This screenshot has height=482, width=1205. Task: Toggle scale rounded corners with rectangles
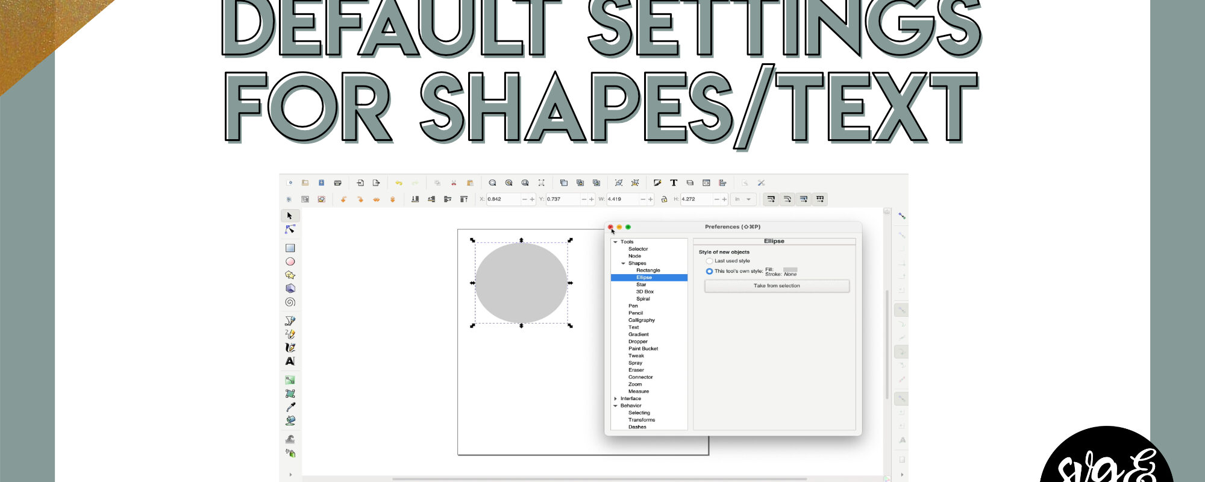tap(787, 199)
